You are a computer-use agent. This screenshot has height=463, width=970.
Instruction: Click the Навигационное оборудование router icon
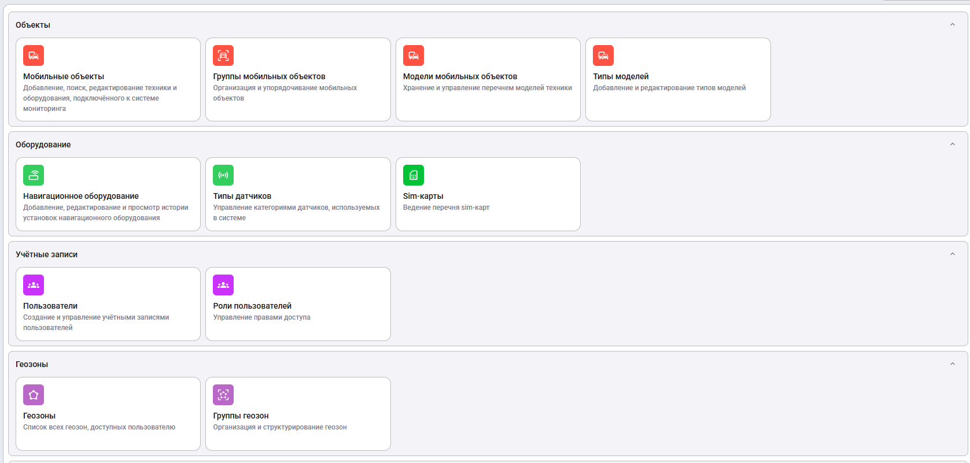tap(34, 175)
